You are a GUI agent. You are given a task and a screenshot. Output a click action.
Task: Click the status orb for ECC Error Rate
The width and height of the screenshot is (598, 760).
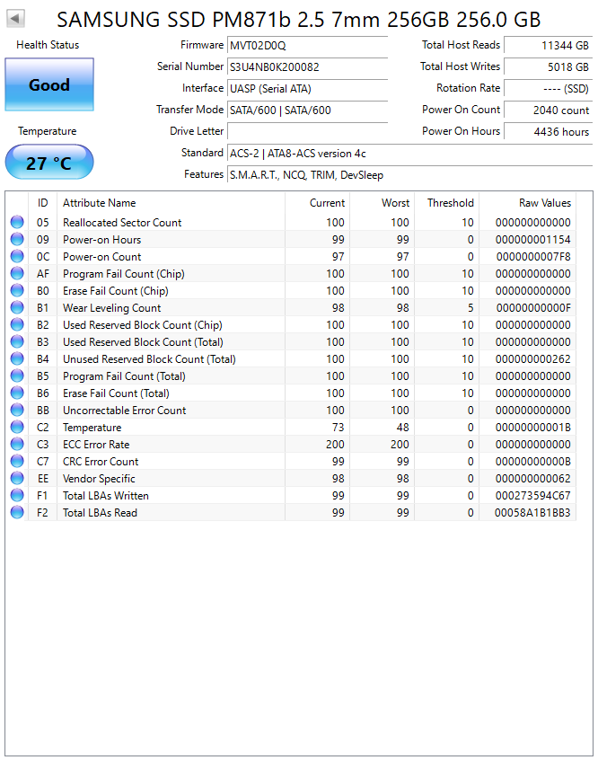(17, 444)
